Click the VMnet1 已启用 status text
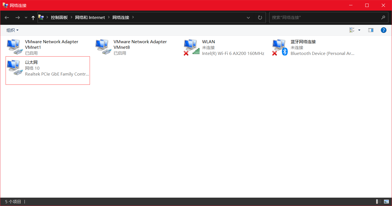392x206 pixels. (31, 53)
